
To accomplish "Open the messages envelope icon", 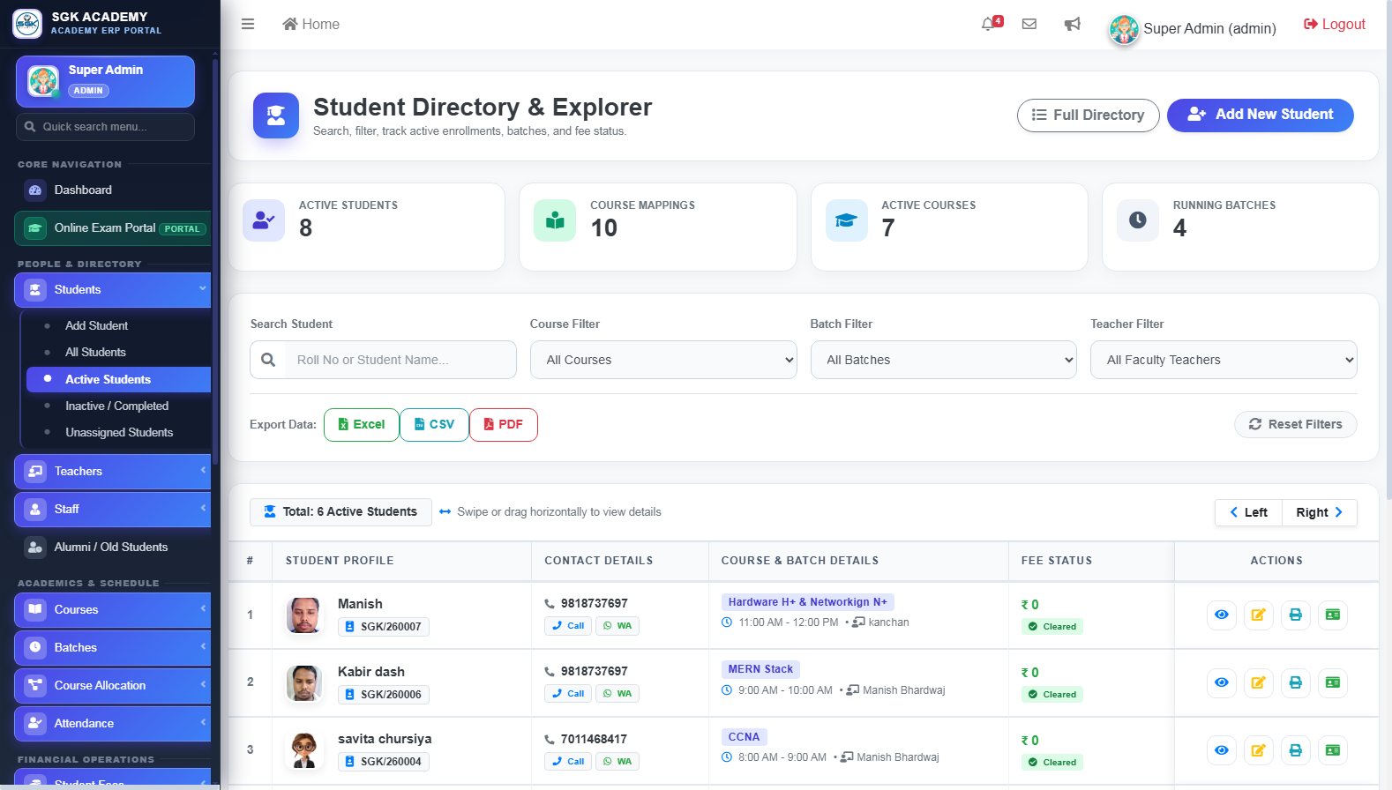I will (1029, 24).
